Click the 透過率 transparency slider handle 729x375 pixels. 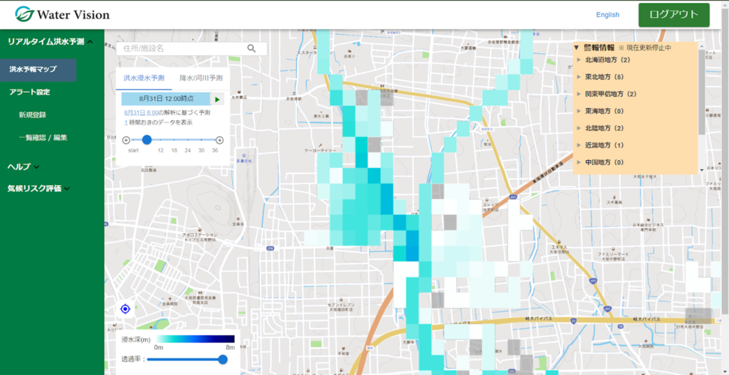pyautogui.click(x=223, y=359)
